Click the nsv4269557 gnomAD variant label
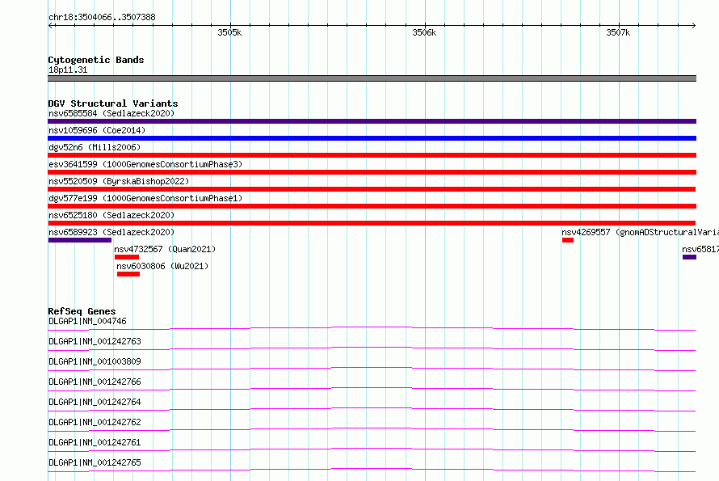The height and width of the screenshot is (481, 719). click(x=640, y=232)
